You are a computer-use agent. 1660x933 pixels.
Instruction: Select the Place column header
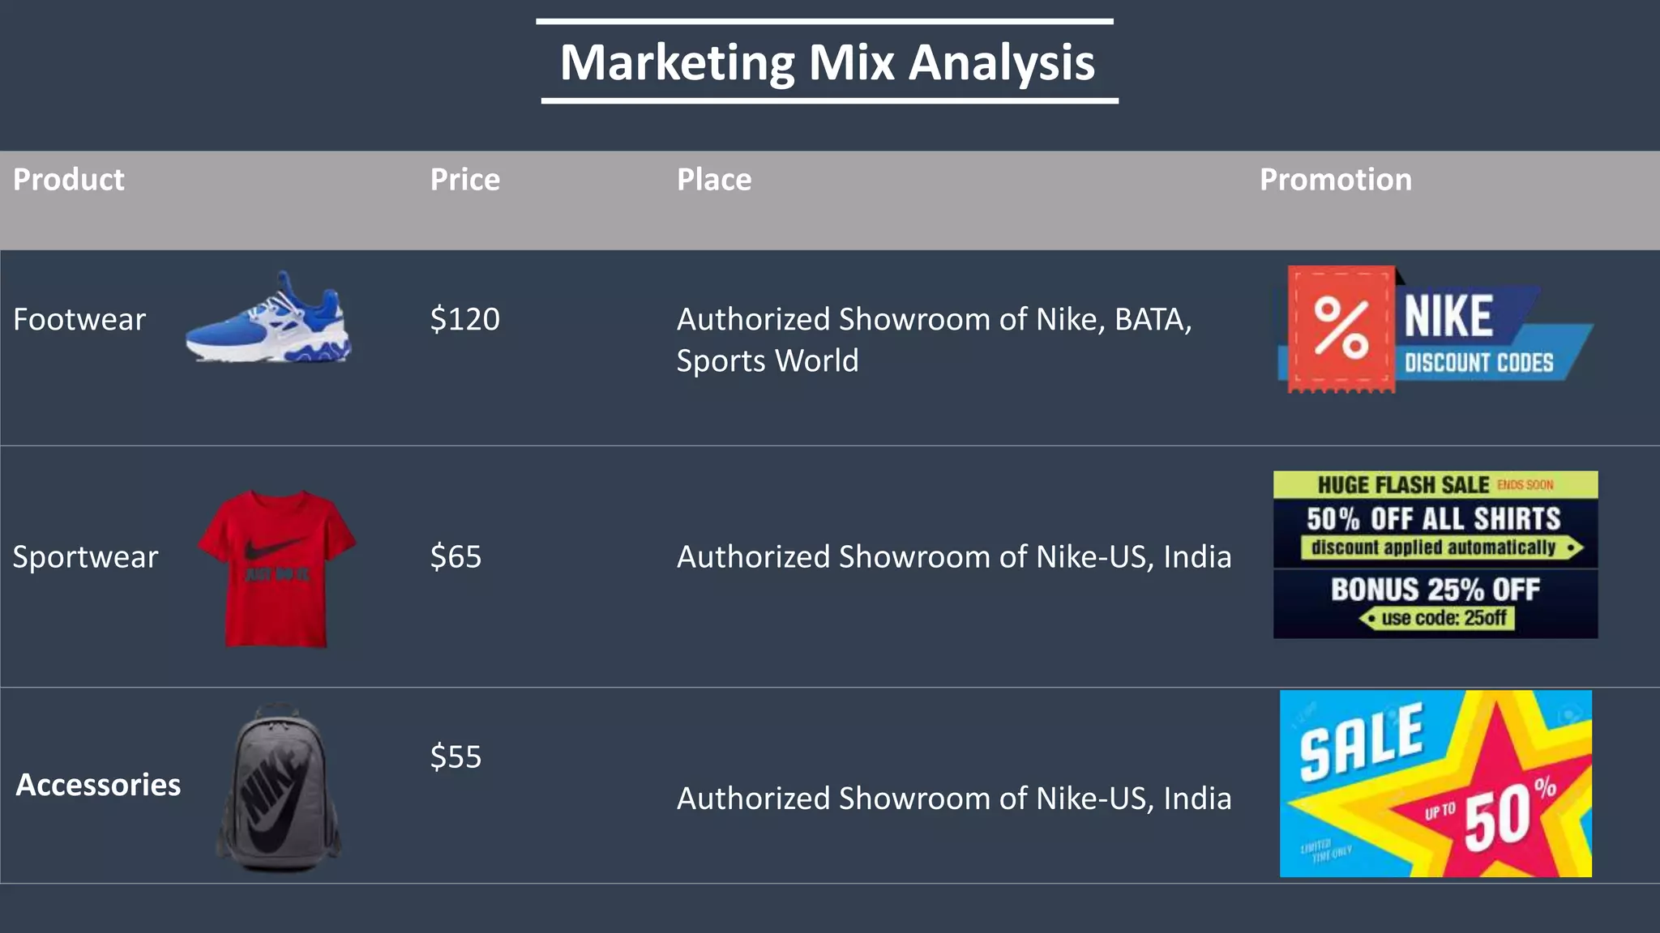[x=714, y=180]
